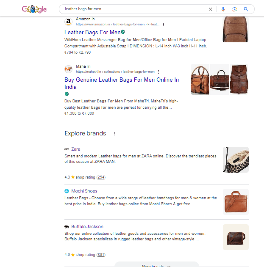Open Buffalo Jackson messenger bag thumbnail
The height and width of the screenshot is (267, 264).
(236, 237)
